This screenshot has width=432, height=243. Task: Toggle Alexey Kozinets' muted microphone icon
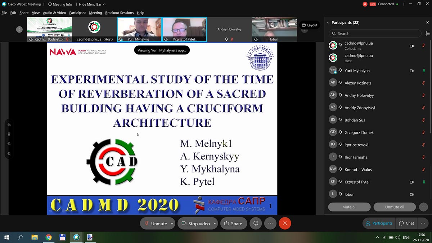424,83
